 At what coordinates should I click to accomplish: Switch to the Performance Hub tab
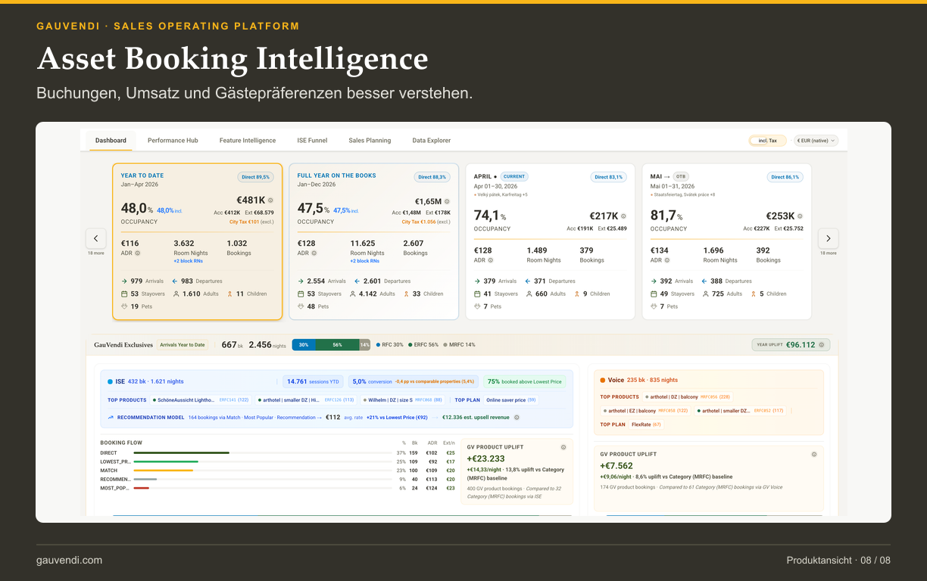click(173, 140)
